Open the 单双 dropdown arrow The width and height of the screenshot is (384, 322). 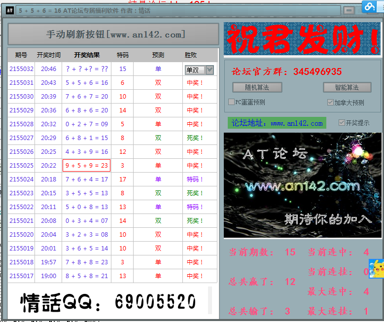(x=209, y=70)
